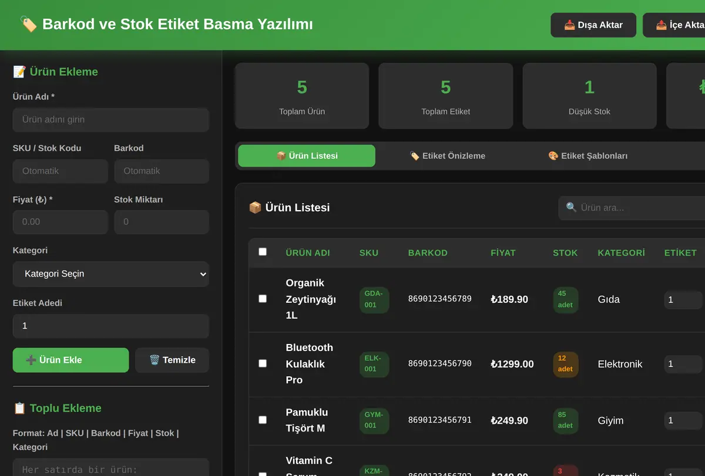Switch to the Ürün Listesi tab
Image resolution: width=705 pixels, height=476 pixels.
[x=307, y=156]
